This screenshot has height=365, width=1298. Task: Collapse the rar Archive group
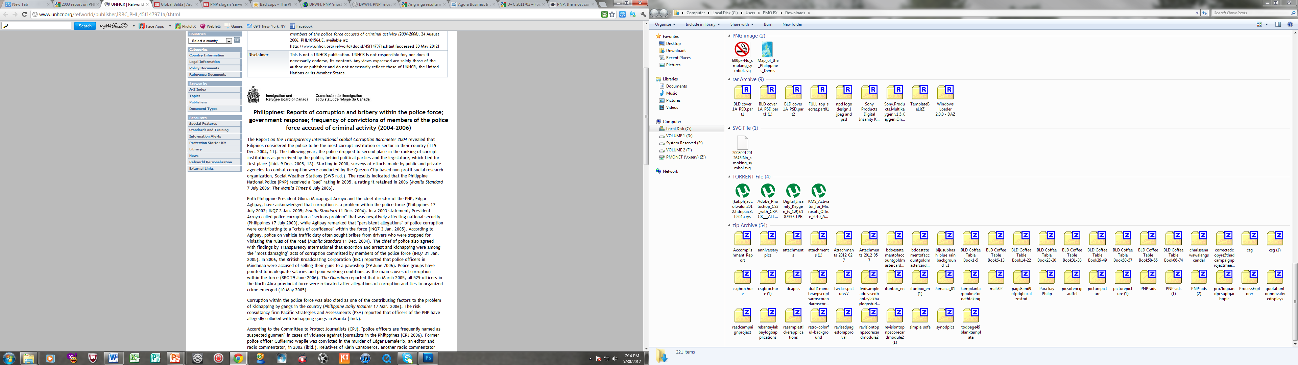(729, 79)
